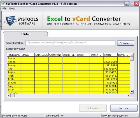Click the horizontal scrollbar thumb
Screen dimensions: 140x118
13,95
